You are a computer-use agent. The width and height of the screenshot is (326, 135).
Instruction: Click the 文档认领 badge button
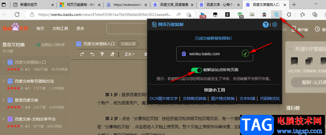point(128,44)
